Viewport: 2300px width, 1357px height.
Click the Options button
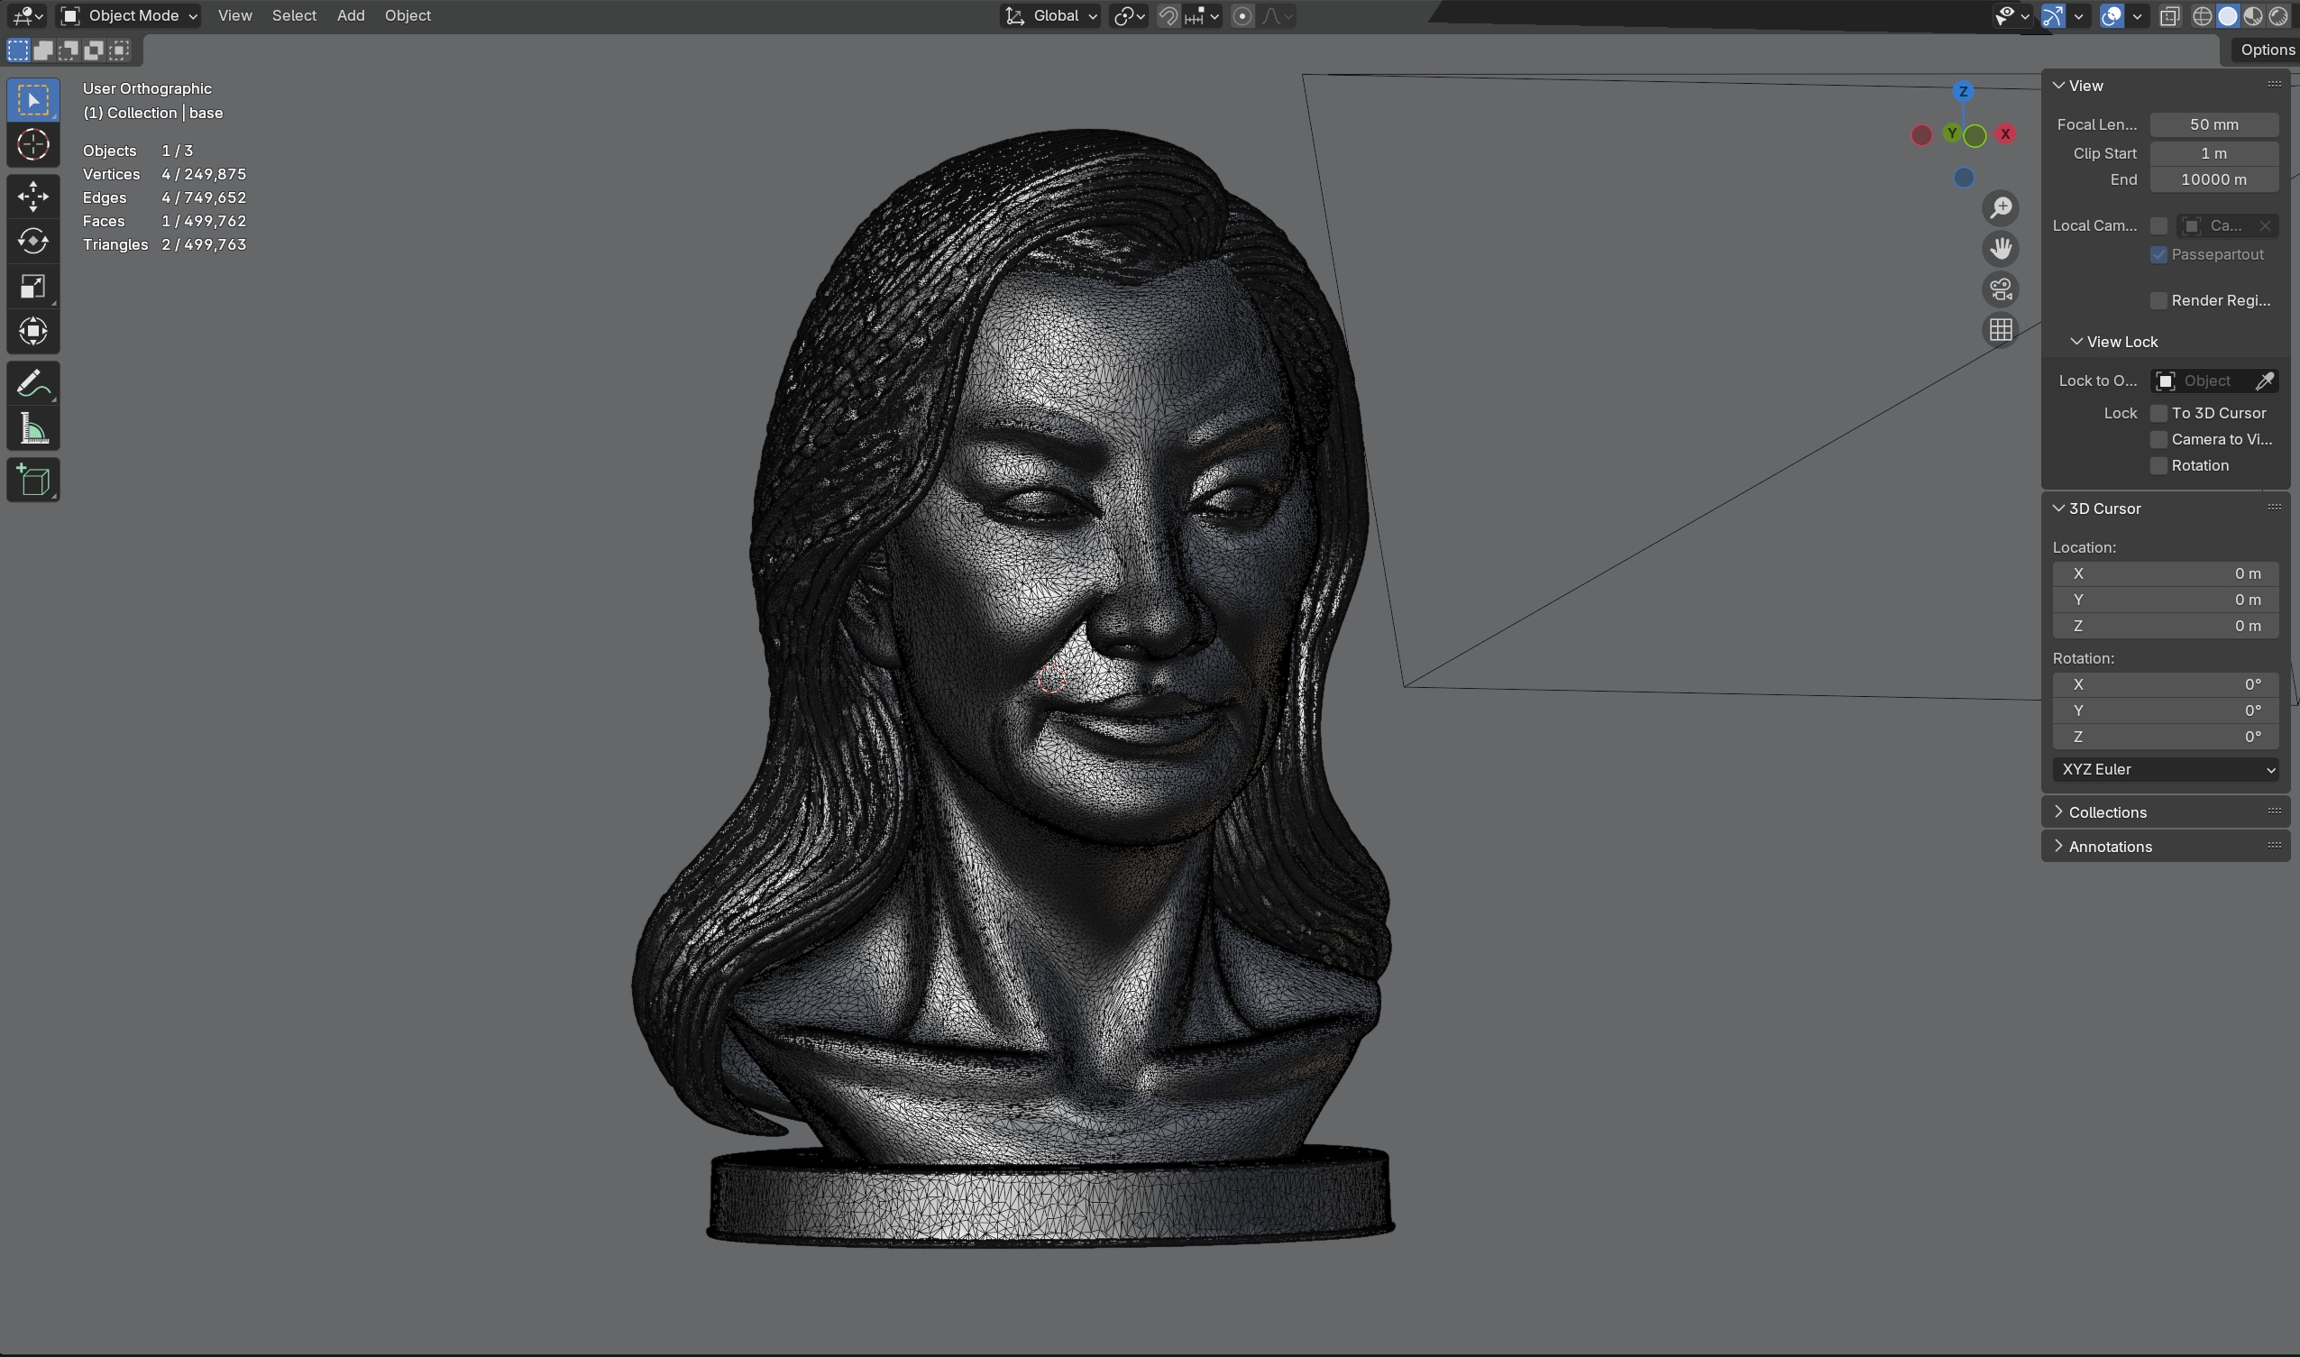(2265, 50)
